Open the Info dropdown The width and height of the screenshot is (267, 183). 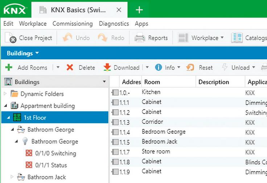point(178,68)
